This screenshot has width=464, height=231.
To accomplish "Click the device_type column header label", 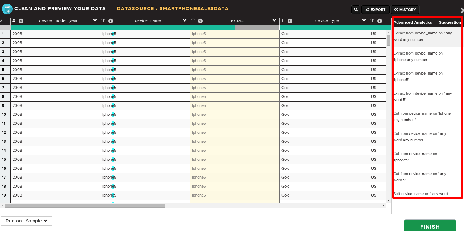I will (x=327, y=20).
